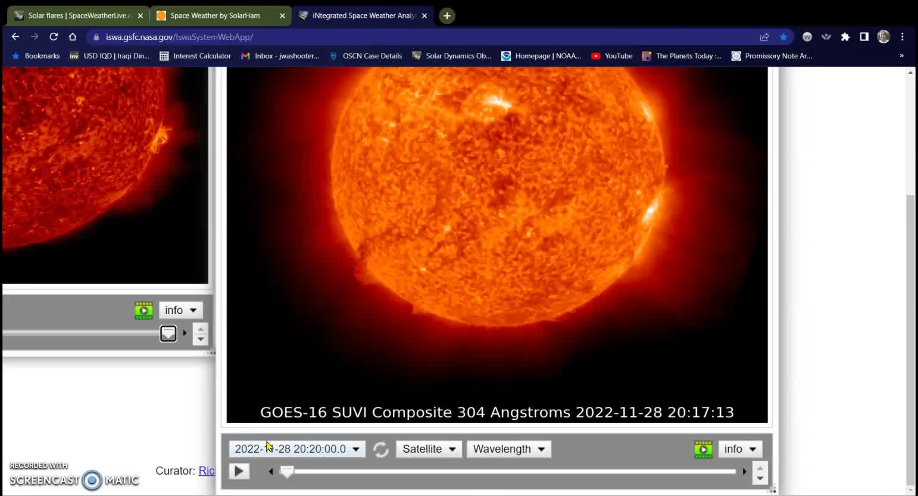Close the SolarHam tab
Viewport: 918px width, 496px height.
pyautogui.click(x=282, y=16)
